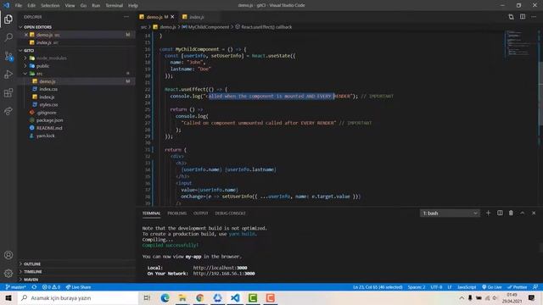Screen dimensions: 543x305
Task: Maximize the terminal panel with up chevron
Action: pos(523,213)
